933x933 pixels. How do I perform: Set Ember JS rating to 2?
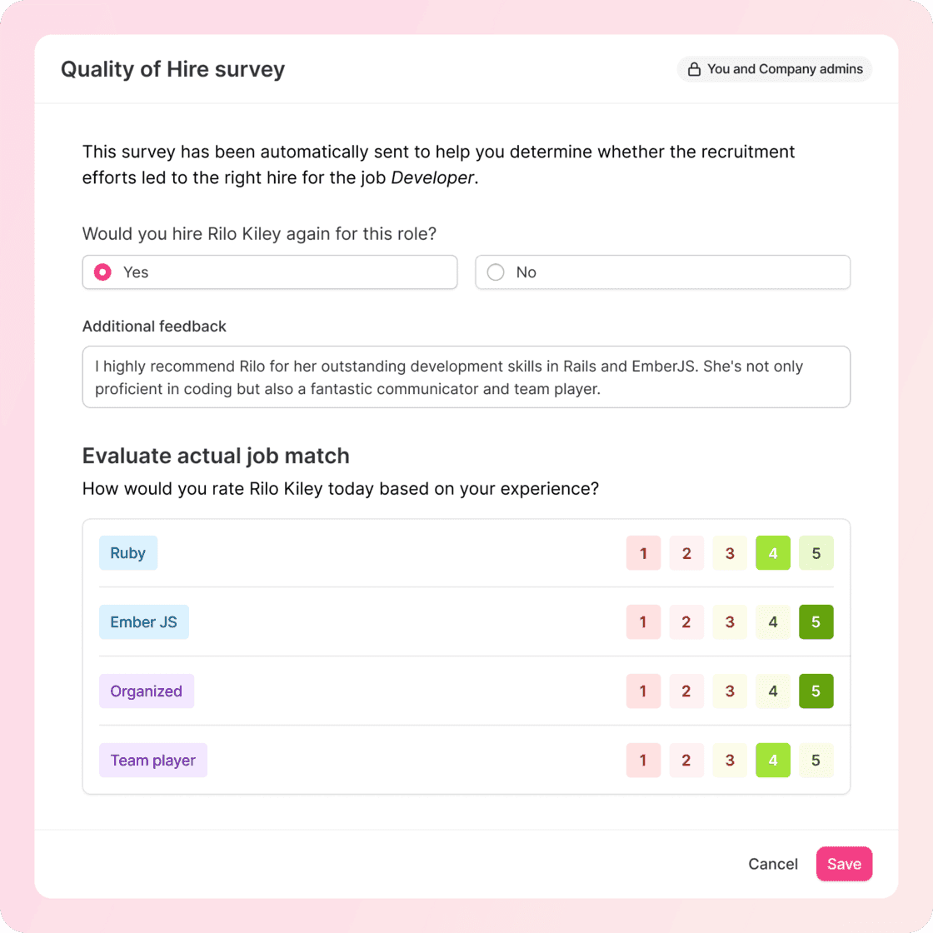coord(686,621)
